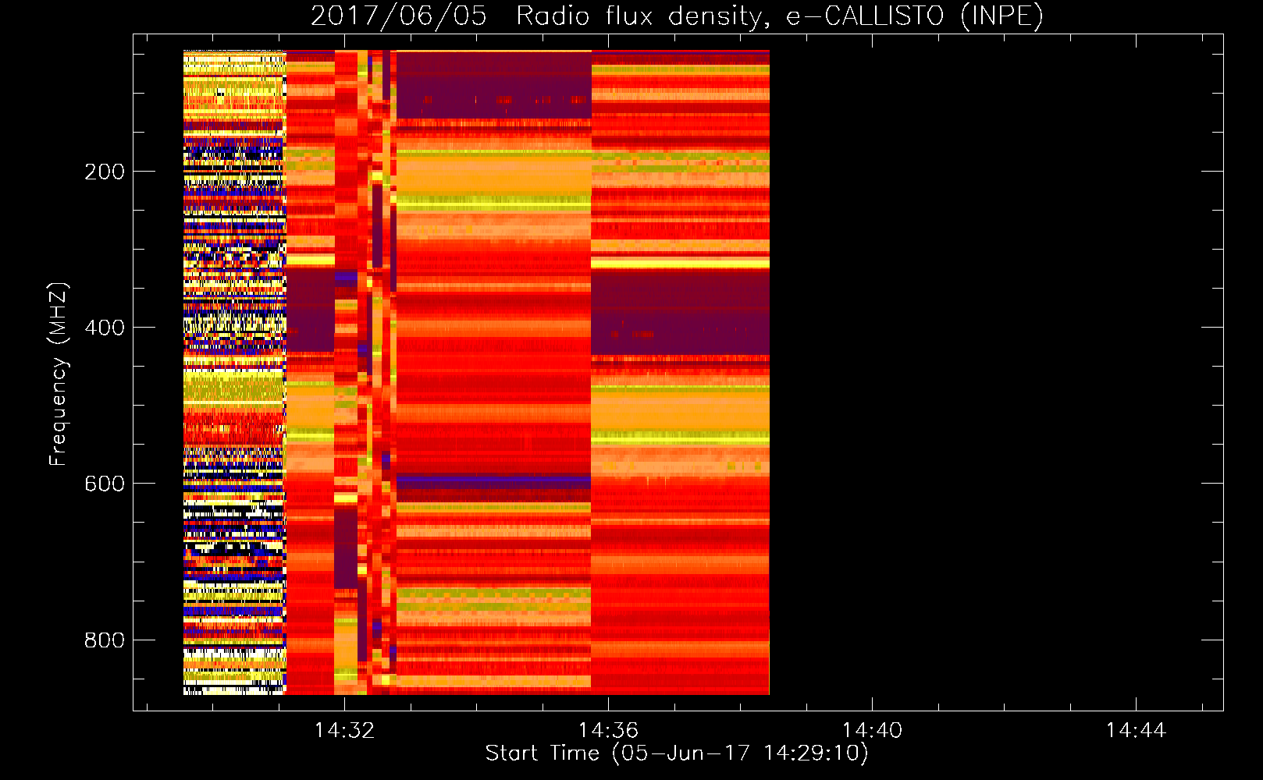Click the 14:32 time tick label
Image resolution: width=1263 pixels, height=780 pixels.
click(344, 730)
